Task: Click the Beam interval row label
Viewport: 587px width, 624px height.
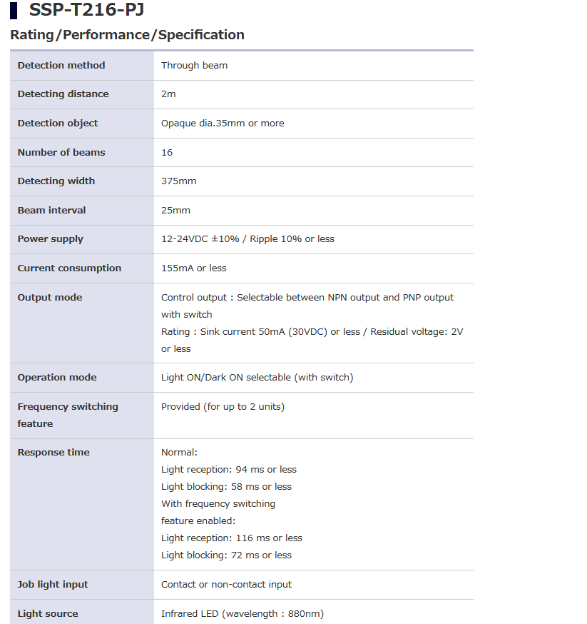Action: [51, 211]
